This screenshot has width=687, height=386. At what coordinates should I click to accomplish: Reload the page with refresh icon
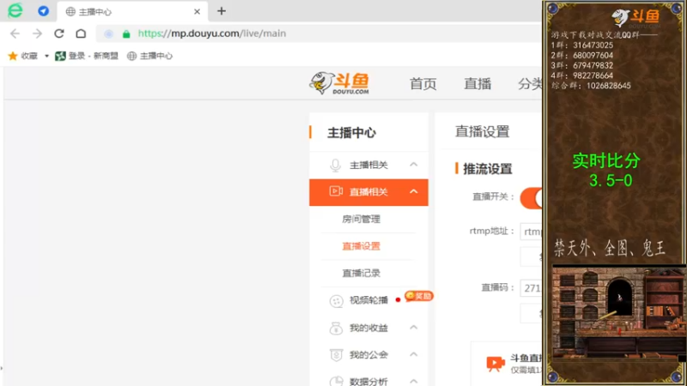coord(59,33)
